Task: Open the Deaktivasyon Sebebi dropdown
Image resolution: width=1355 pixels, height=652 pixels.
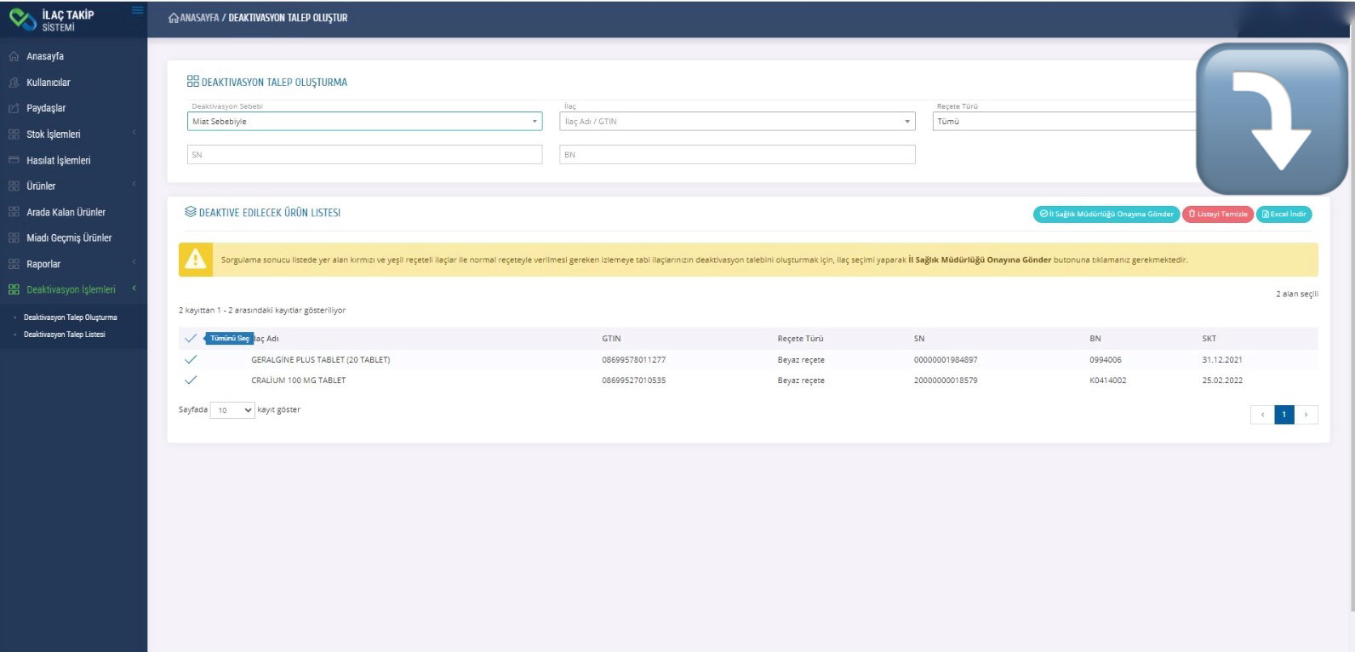Action: (x=364, y=122)
